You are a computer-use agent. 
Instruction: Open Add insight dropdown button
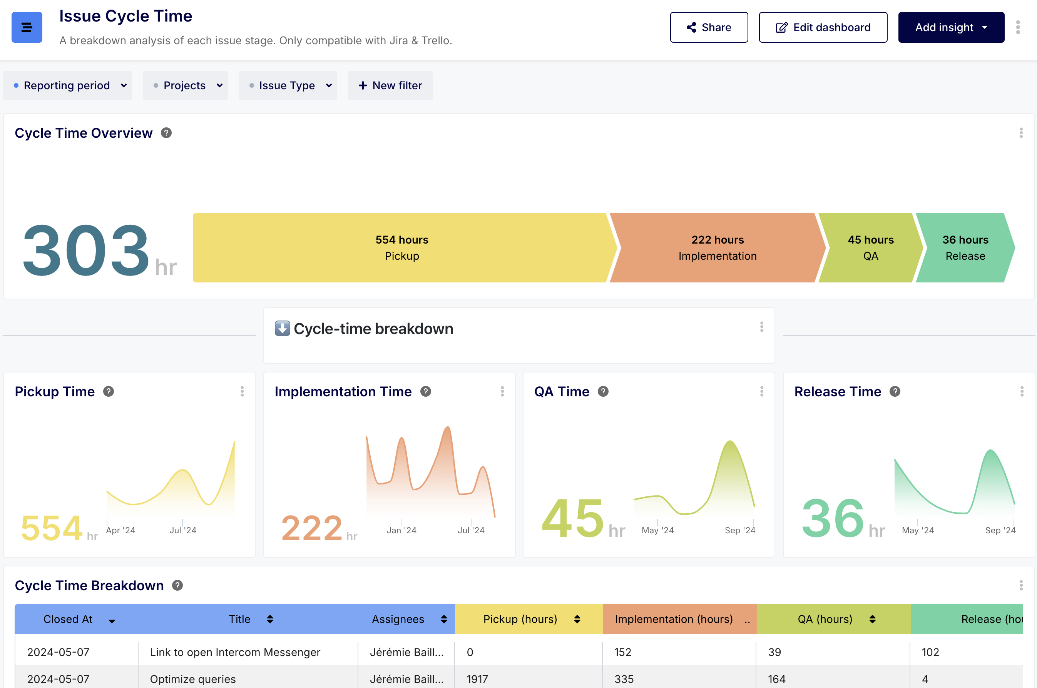[x=951, y=27]
